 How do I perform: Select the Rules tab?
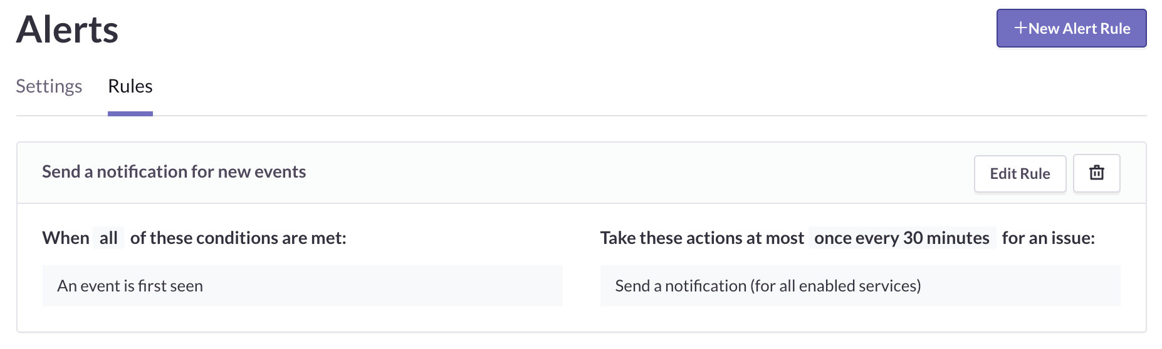click(x=130, y=86)
